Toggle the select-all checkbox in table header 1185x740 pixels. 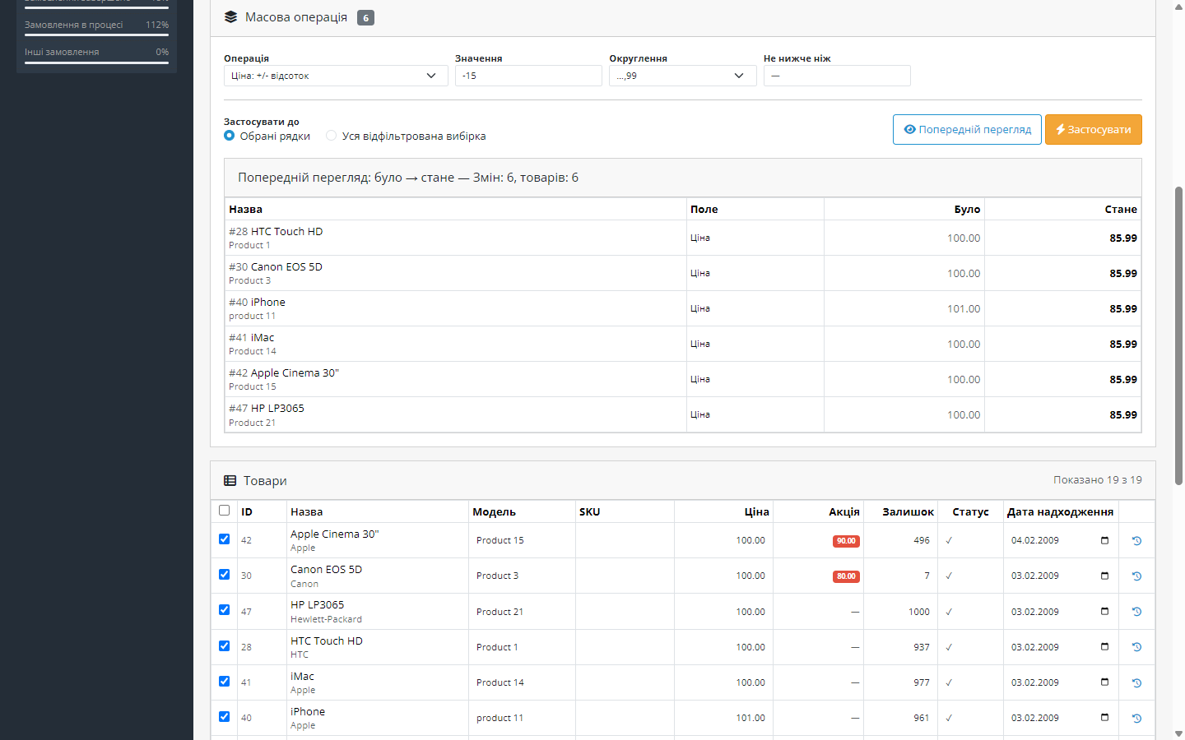224,511
